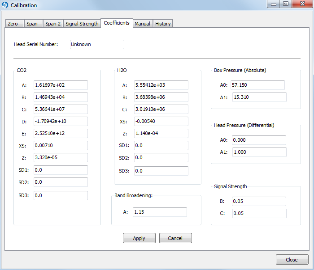Screen dimensions: 314x270
Task: Click the CO2 D coefficient field
Action: (x=61, y=121)
